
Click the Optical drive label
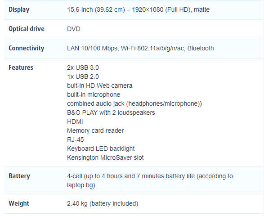click(27, 29)
